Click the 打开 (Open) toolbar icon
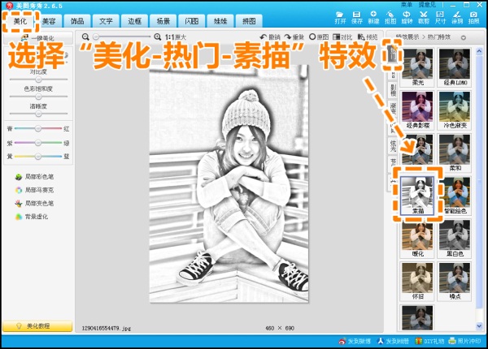The image size is (488, 349). click(x=341, y=17)
